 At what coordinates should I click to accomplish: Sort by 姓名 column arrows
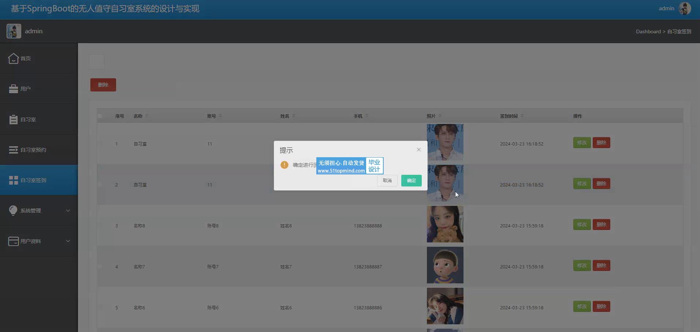[294, 116]
